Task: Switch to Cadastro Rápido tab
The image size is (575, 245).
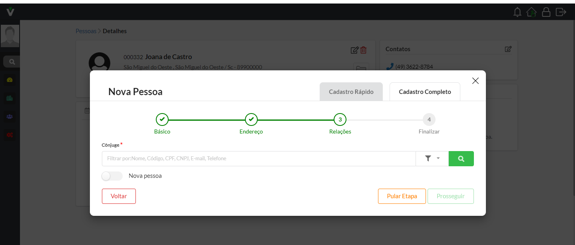Action: click(351, 92)
